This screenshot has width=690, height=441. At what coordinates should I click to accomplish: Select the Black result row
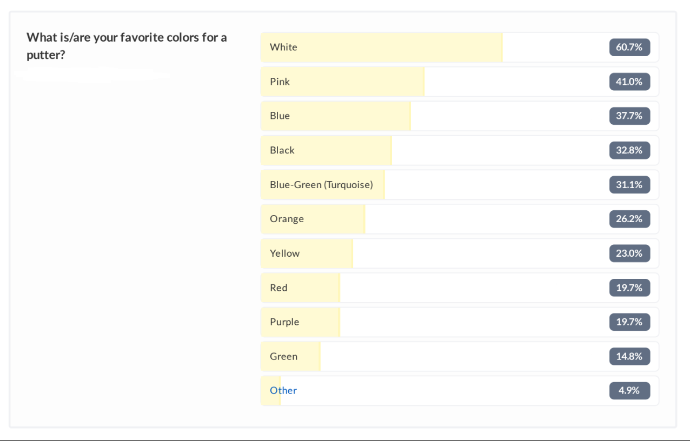pos(460,150)
